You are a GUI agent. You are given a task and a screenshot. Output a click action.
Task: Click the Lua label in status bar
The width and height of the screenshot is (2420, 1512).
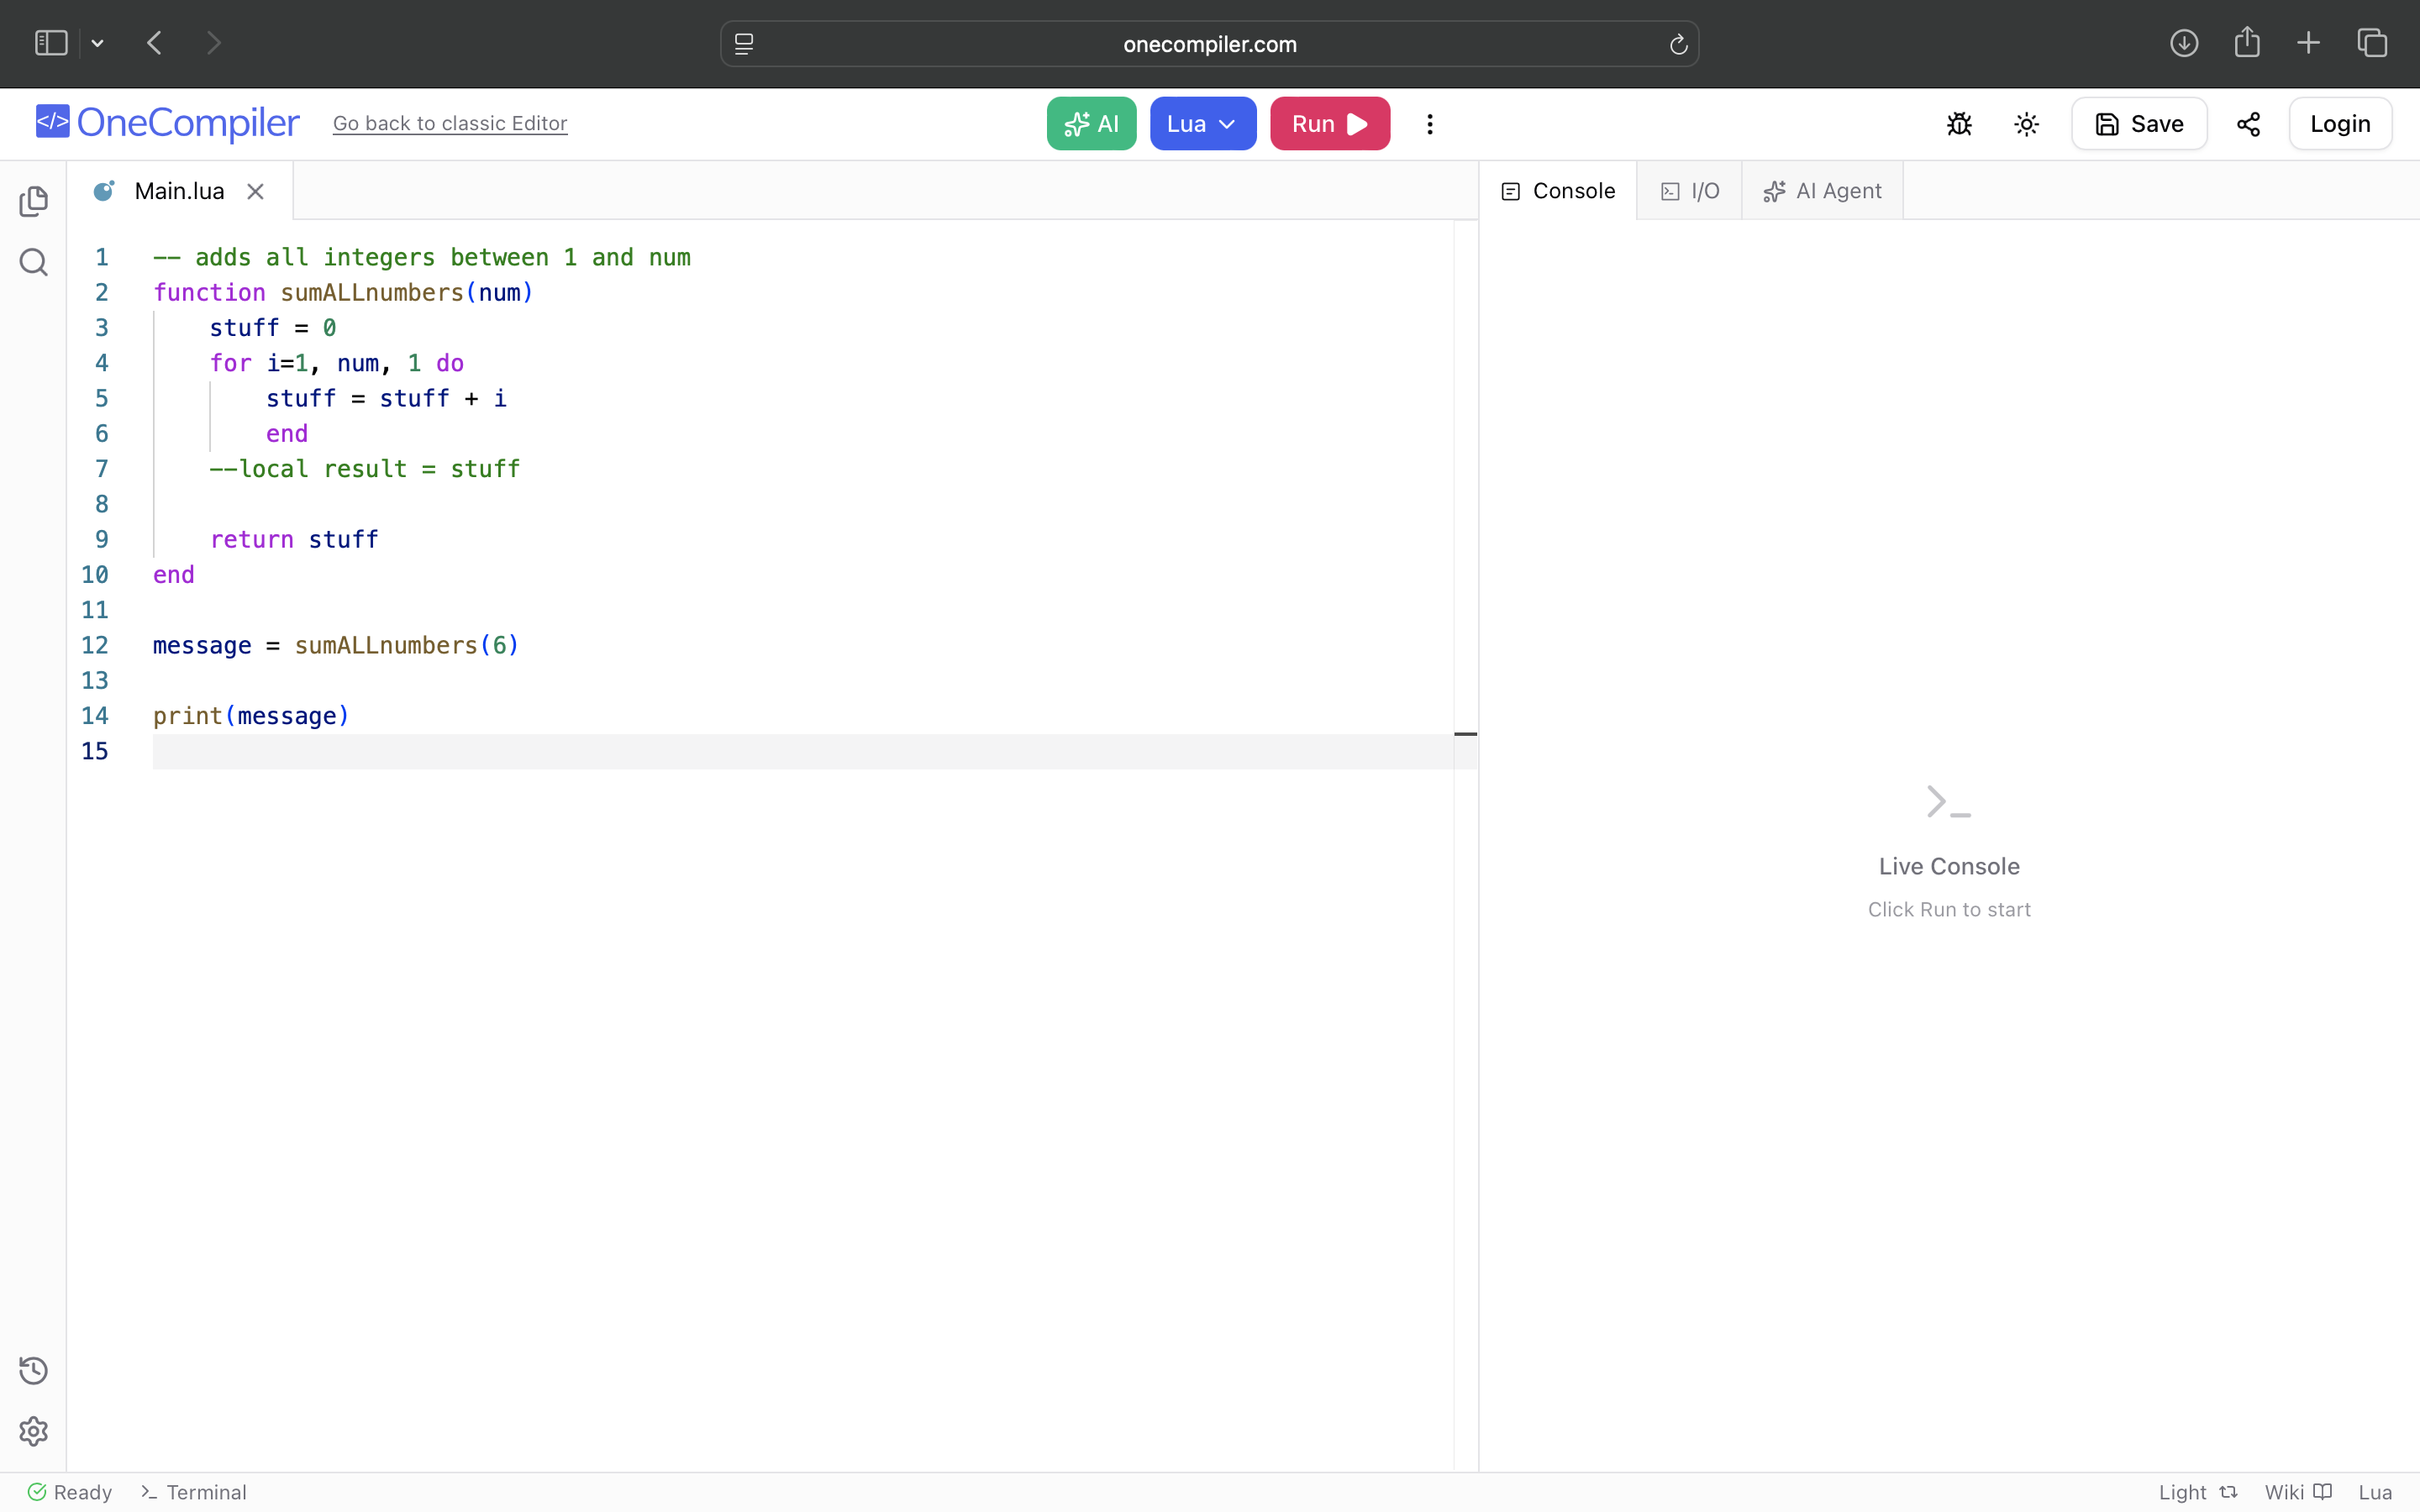coord(2375,1492)
